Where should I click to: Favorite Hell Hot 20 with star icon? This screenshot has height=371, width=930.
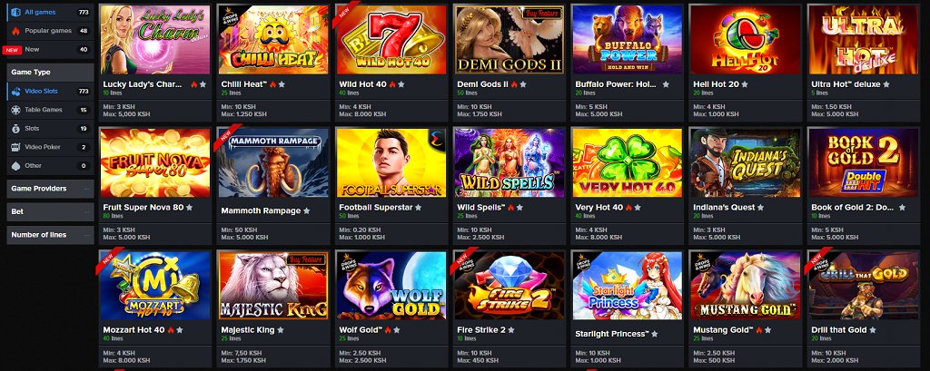[745, 84]
